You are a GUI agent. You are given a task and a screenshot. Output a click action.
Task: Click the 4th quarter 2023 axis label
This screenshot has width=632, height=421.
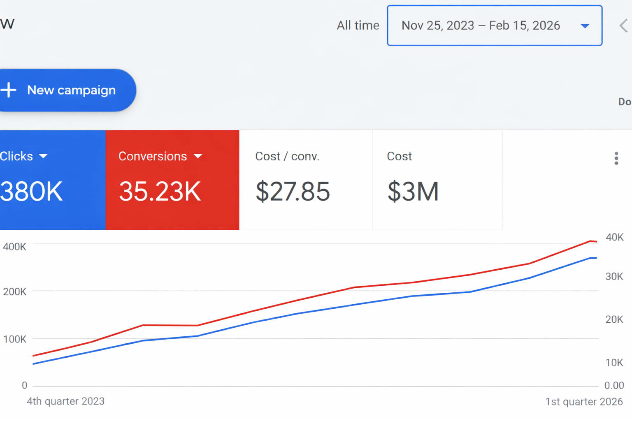[x=65, y=401]
